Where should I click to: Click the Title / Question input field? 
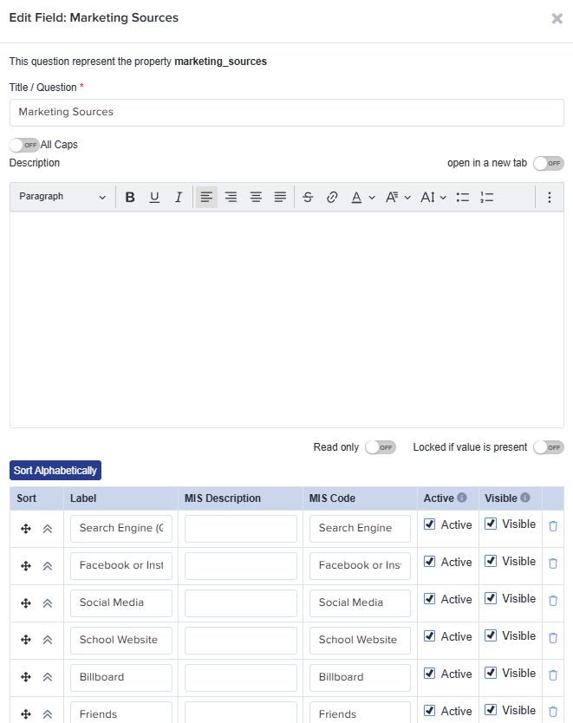pos(286,113)
